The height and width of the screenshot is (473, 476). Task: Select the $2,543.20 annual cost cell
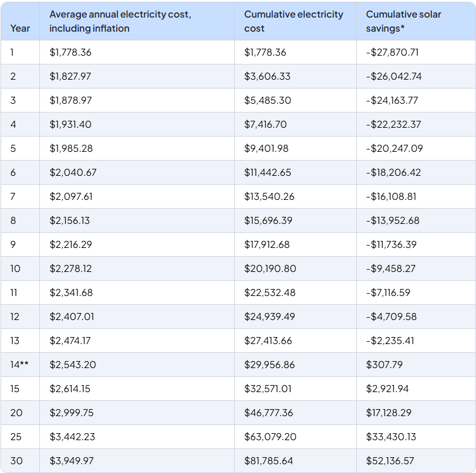point(73,365)
